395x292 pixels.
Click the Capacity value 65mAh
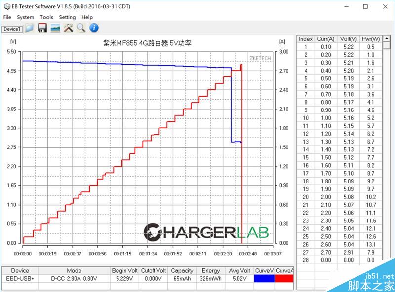coord(182,278)
